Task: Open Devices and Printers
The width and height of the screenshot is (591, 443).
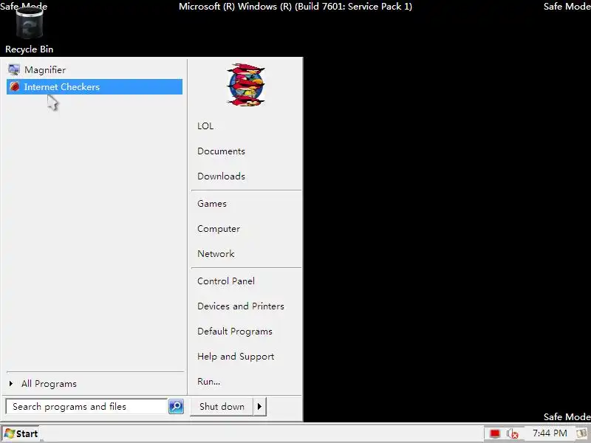Action: 241,306
